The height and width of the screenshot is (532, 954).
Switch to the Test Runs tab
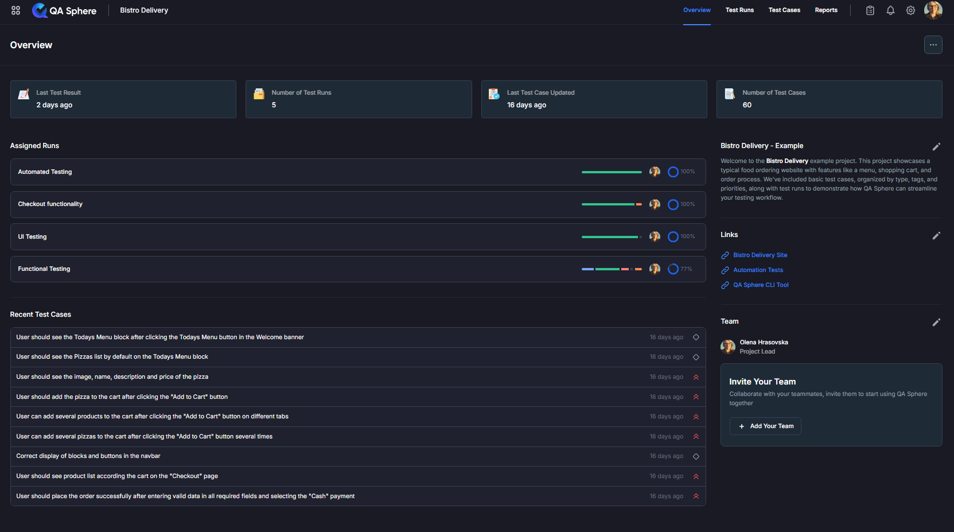[x=739, y=10]
